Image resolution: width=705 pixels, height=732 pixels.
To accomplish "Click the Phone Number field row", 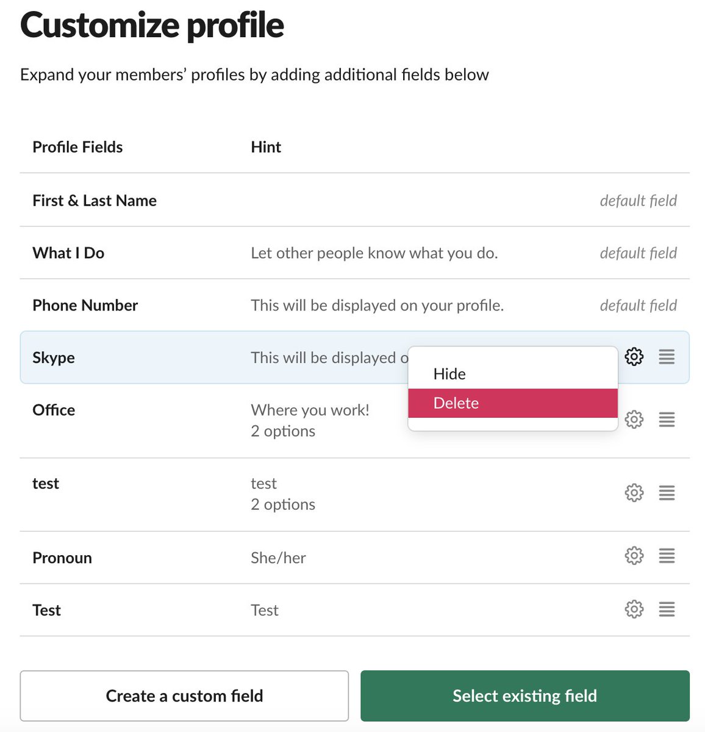I will (x=85, y=305).
